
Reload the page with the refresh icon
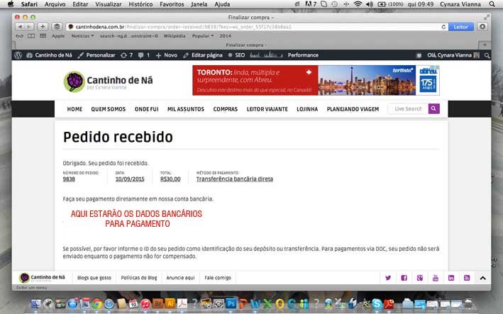(x=443, y=27)
